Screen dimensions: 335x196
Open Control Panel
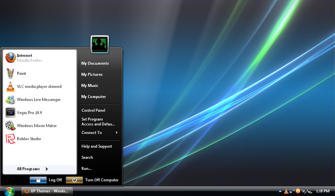93,110
